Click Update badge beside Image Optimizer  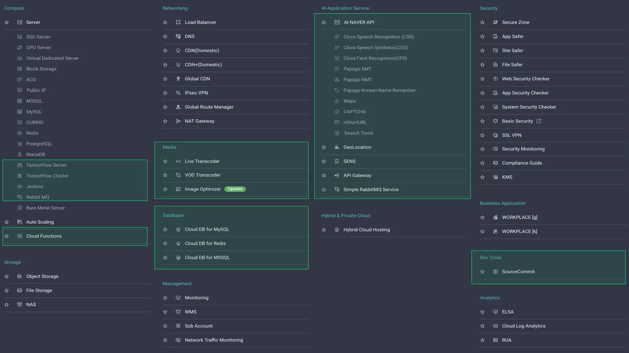click(x=235, y=189)
